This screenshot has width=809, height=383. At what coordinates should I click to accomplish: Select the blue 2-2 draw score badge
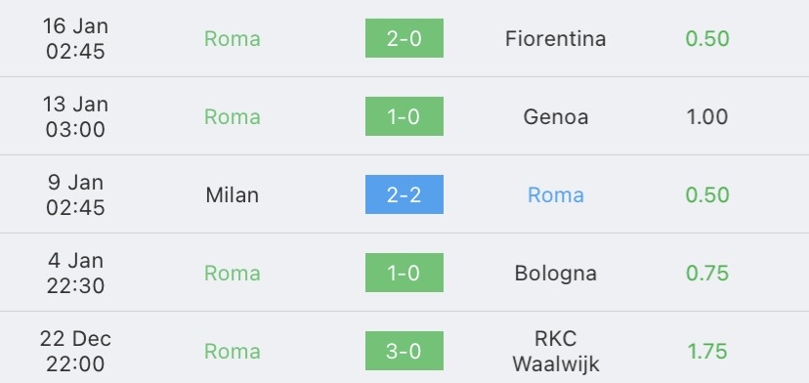pyautogui.click(x=404, y=194)
